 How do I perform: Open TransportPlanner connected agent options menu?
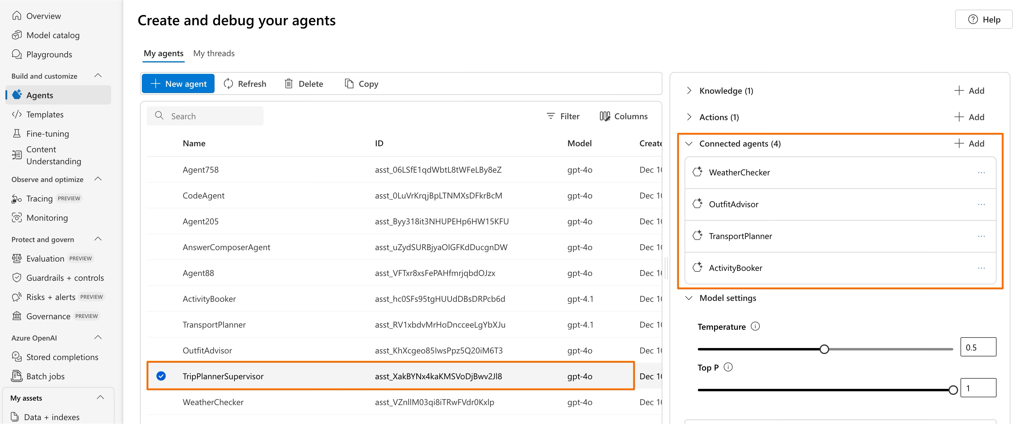pyautogui.click(x=981, y=236)
